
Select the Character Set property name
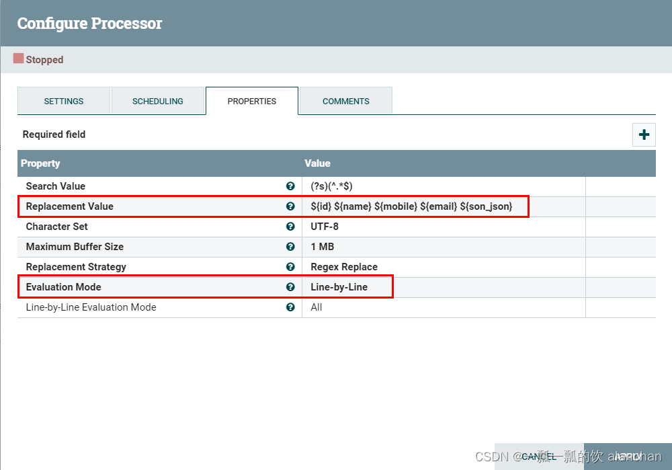pyautogui.click(x=56, y=227)
